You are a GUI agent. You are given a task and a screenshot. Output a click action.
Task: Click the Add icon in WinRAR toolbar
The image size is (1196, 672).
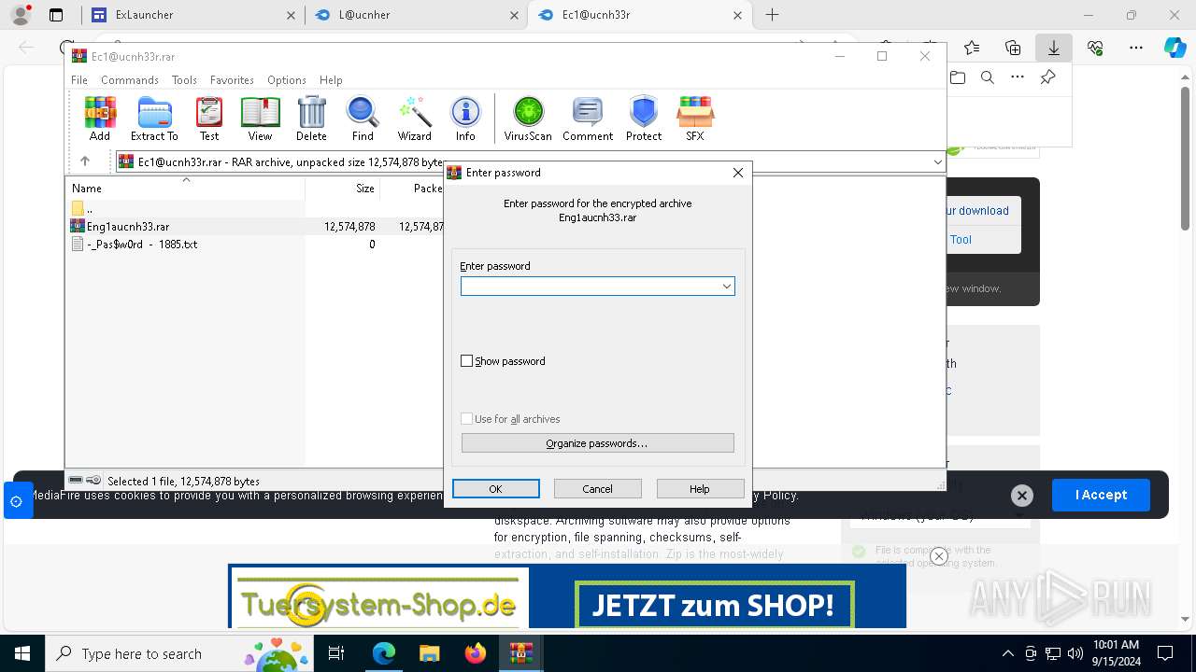point(100,119)
